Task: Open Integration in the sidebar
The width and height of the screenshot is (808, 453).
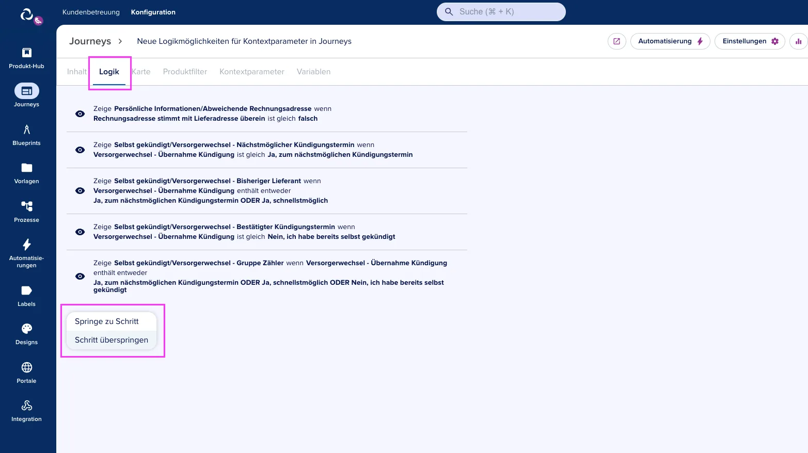Action: (x=26, y=411)
